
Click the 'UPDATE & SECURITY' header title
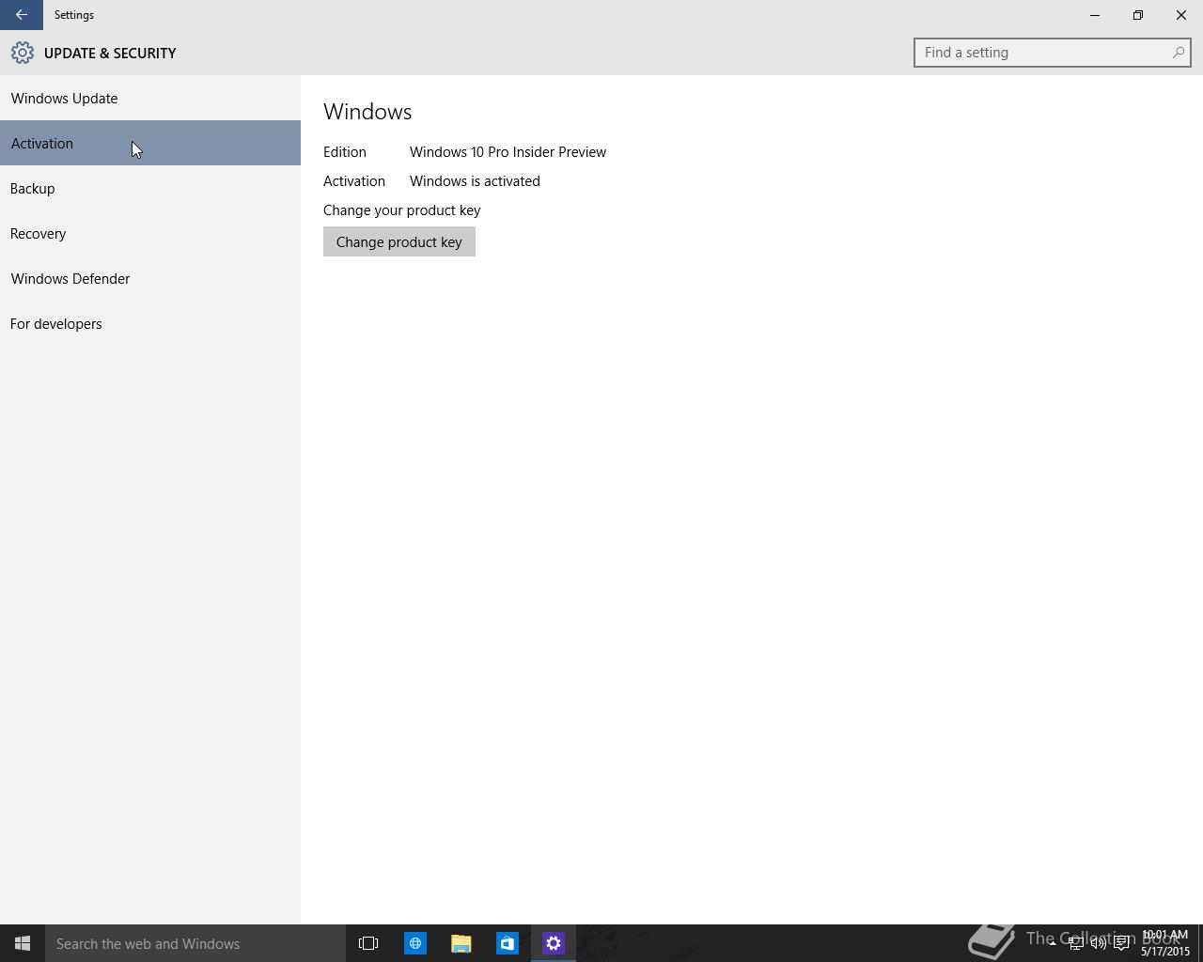[110, 53]
